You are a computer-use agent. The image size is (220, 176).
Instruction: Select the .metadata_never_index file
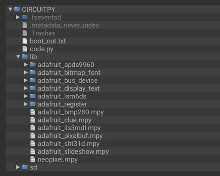coord(65,26)
